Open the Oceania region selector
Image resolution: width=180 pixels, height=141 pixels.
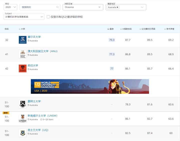click(x=83, y=7)
